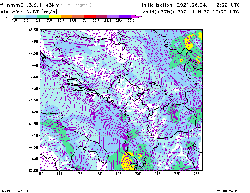Click the legend value '17.1'
The image size is (250, 193).
coord(84,20)
